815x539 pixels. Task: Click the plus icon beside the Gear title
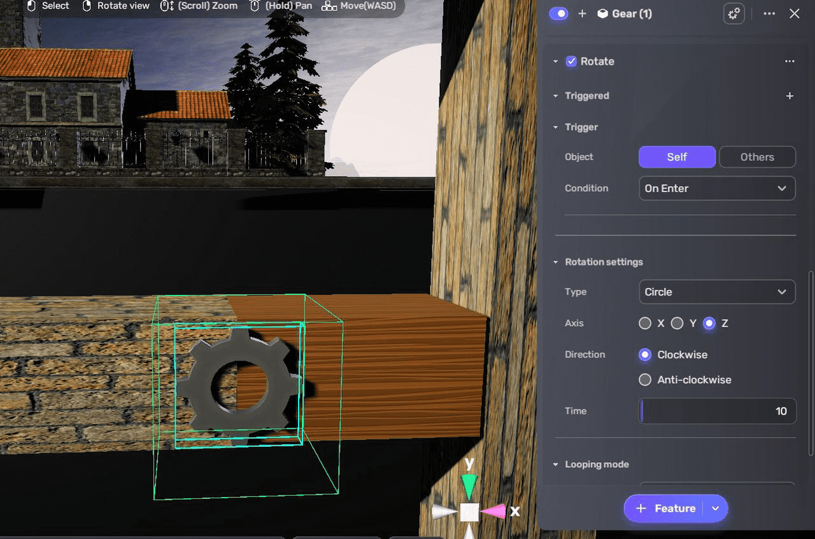tap(582, 14)
